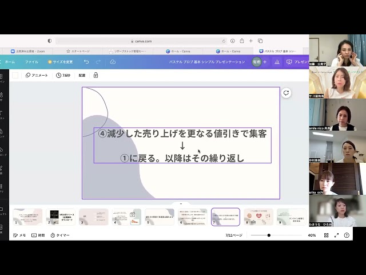Open the ファイル menu

31,62
